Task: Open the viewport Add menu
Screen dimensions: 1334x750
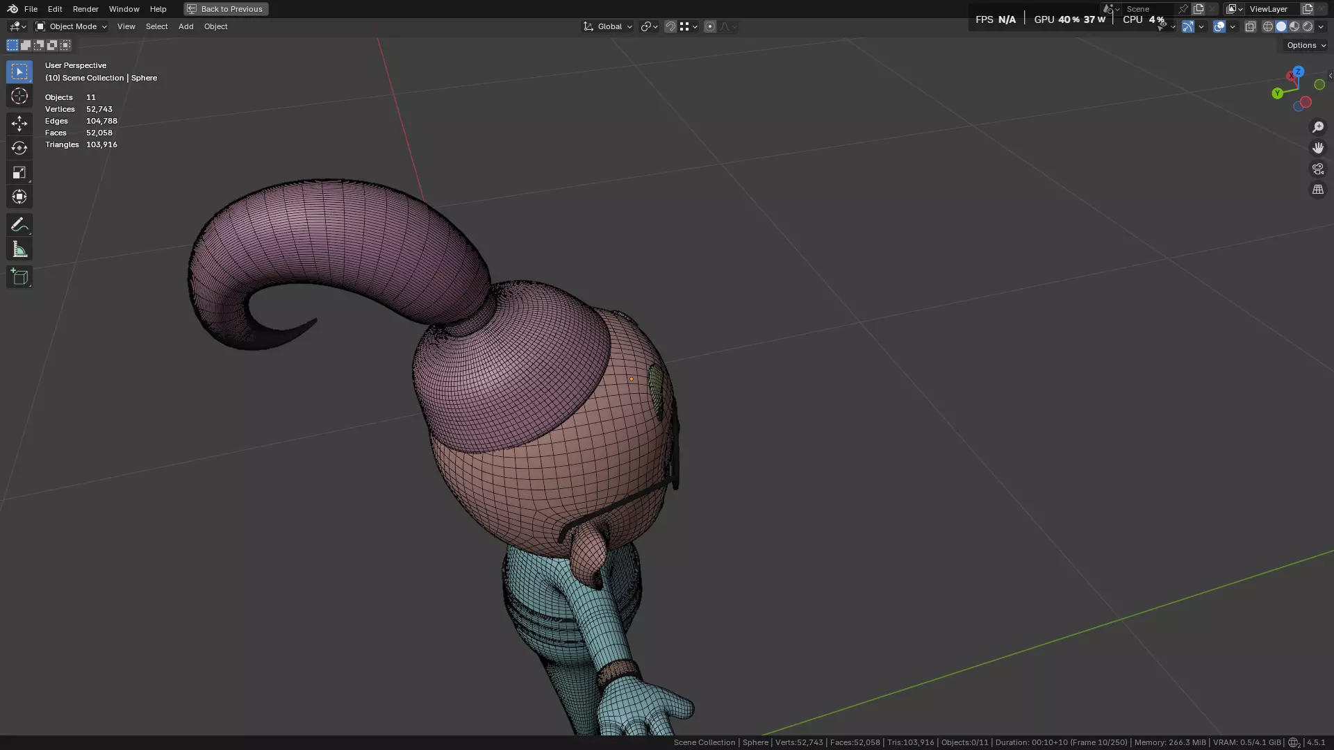Action: pos(186,26)
